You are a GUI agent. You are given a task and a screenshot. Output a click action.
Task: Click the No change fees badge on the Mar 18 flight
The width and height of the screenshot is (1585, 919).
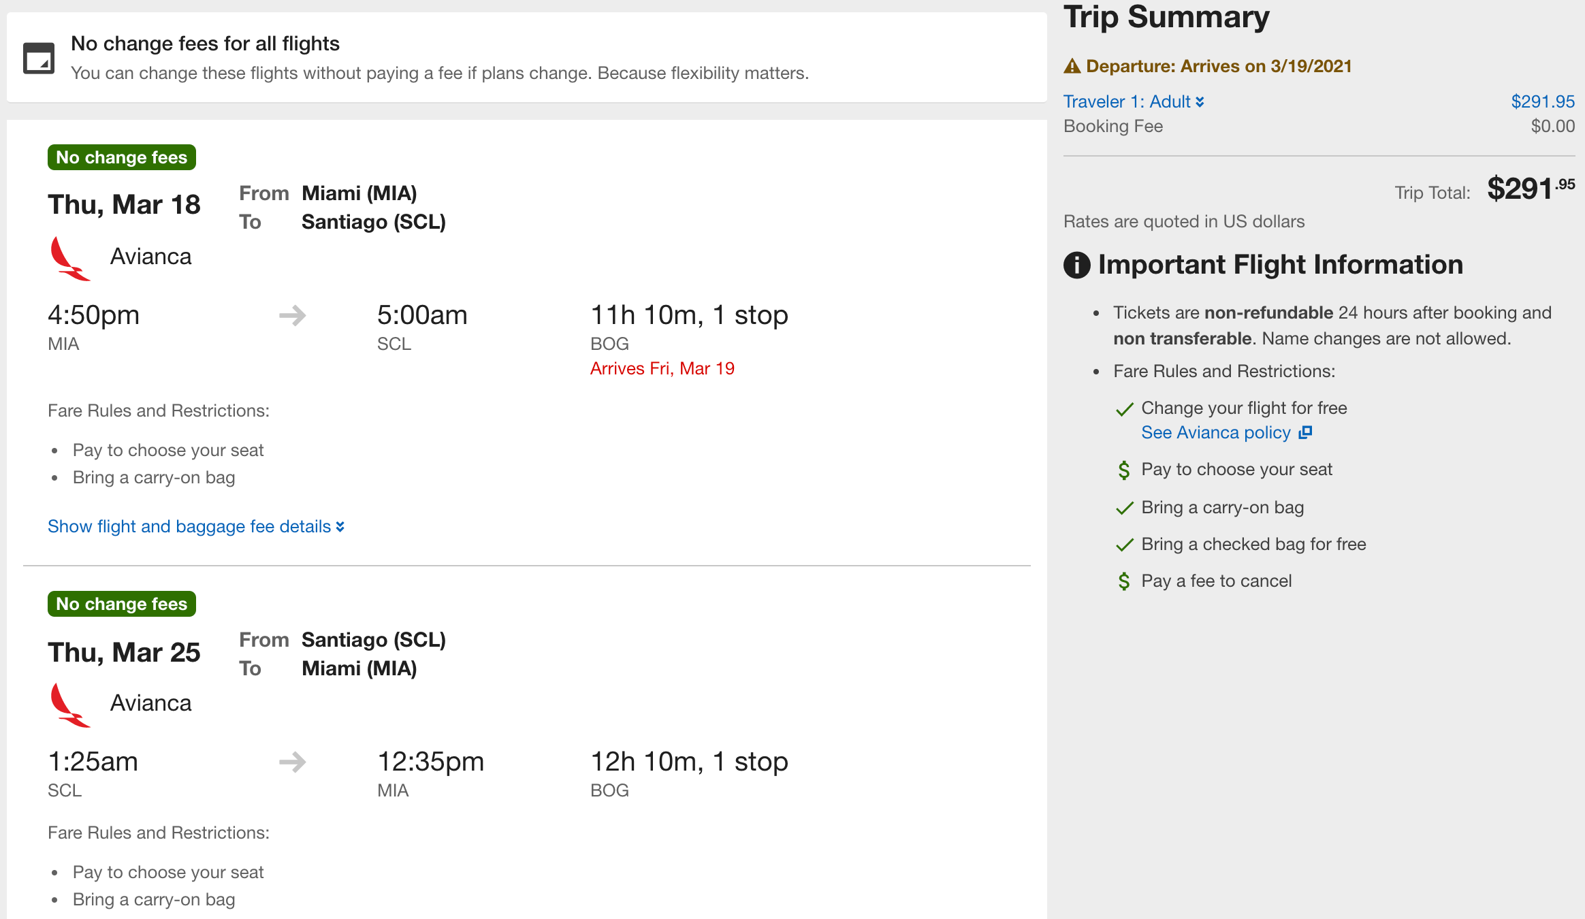(x=122, y=157)
